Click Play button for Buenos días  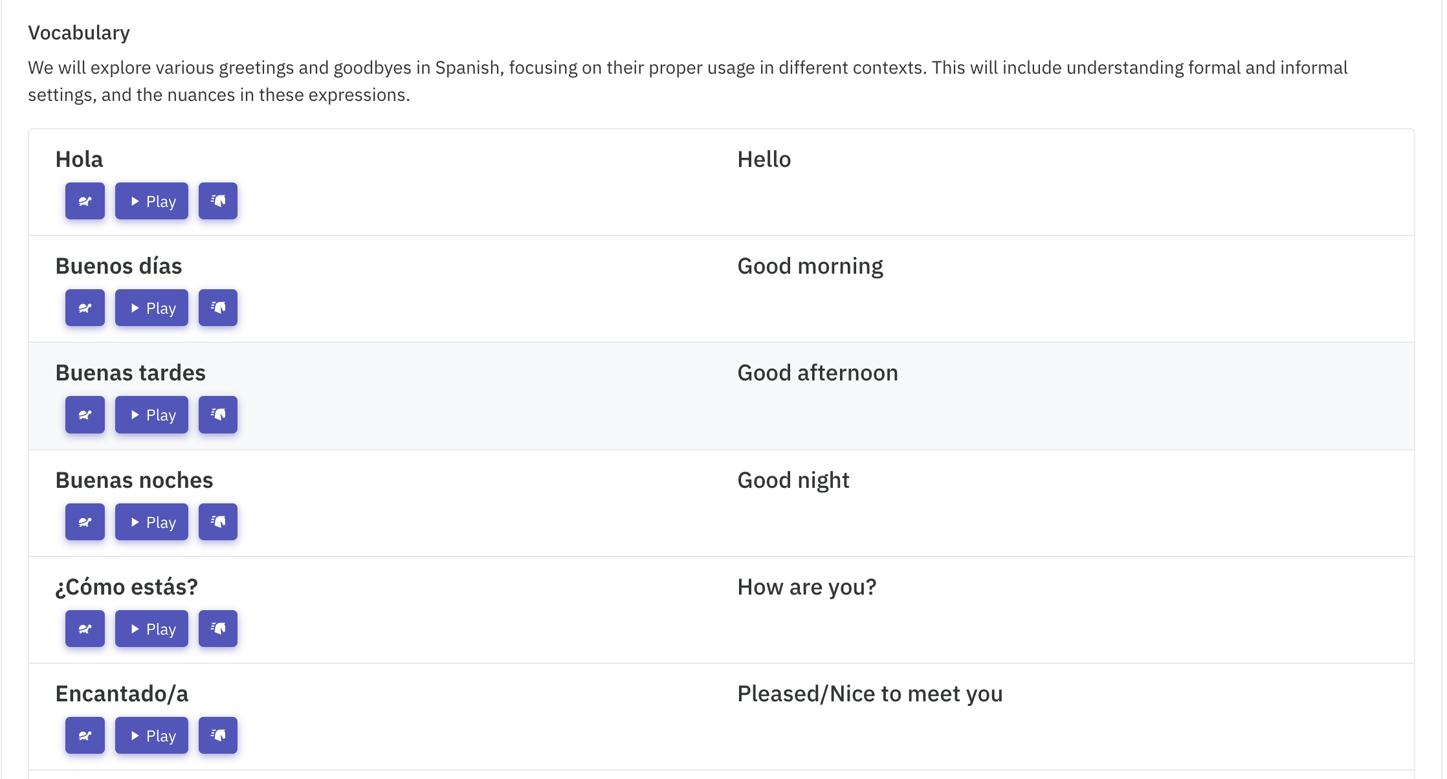pyautogui.click(x=151, y=308)
